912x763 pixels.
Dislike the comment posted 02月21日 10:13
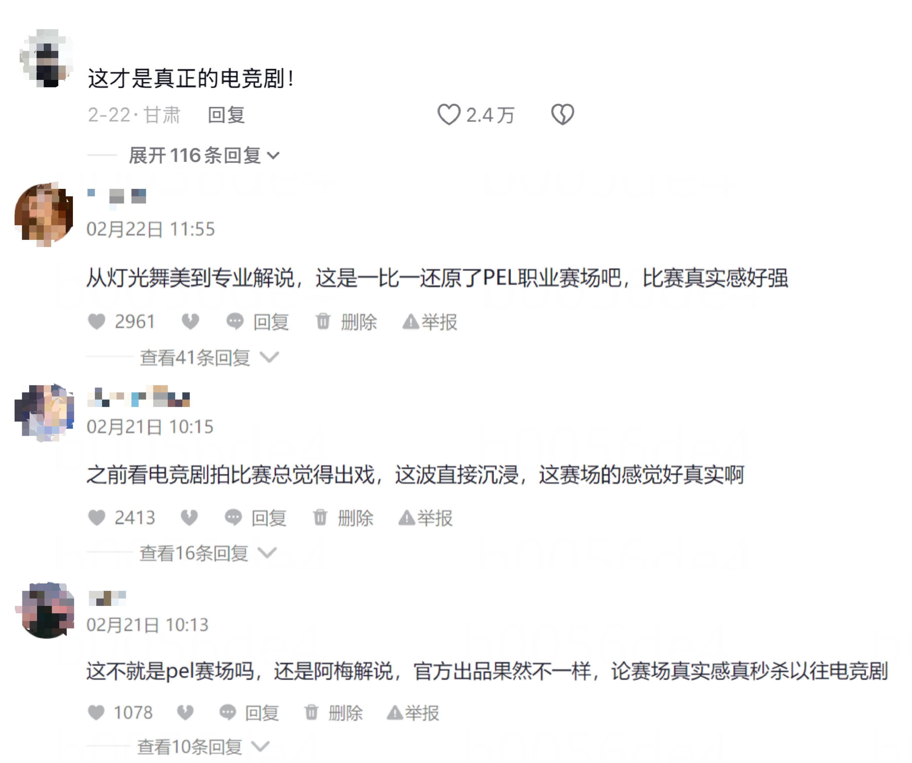(x=185, y=712)
